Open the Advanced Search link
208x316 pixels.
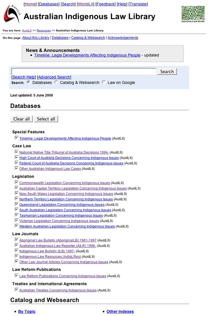[x=54, y=77]
